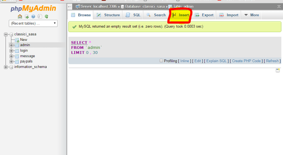Image resolution: width=283 pixels, height=155 pixels.
Task: Click the admin table icon in tree
Action: pyautogui.click(x=17, y=45)
